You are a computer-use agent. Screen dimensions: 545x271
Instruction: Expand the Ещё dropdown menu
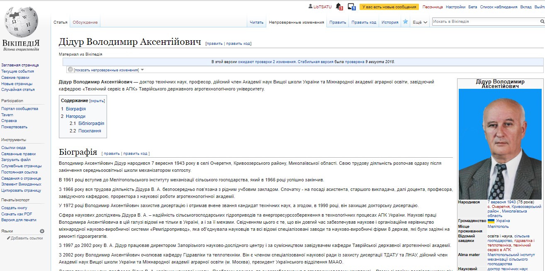pyautogui.click(x=420, y=22)
